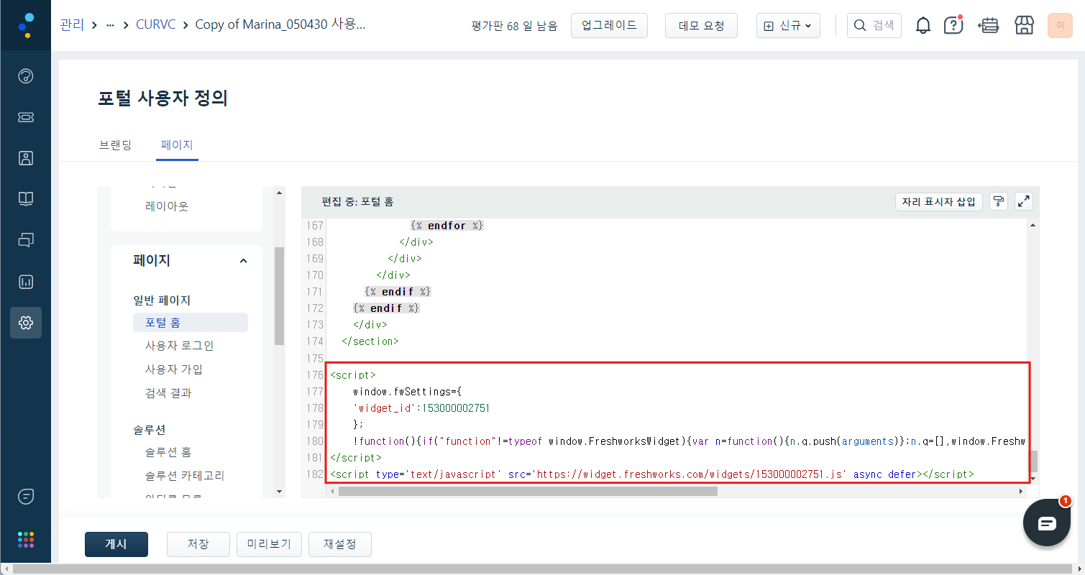This screenshot has height=575, width=1085.
Task: Select 레이아웃 in the sidebar
Action: coord(167,206)
